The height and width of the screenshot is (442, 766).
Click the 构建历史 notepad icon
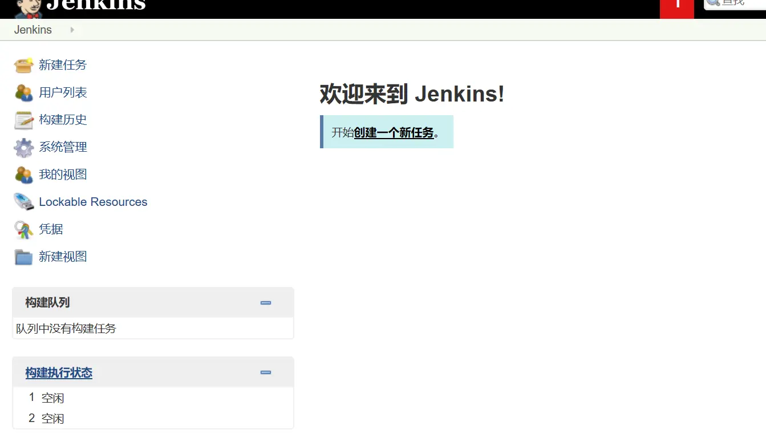click(24, 120)
